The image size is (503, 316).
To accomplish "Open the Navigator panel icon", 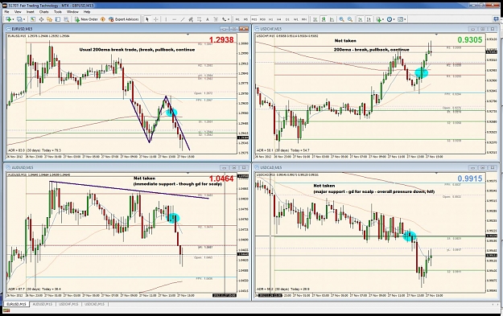I will pos(49,19).
